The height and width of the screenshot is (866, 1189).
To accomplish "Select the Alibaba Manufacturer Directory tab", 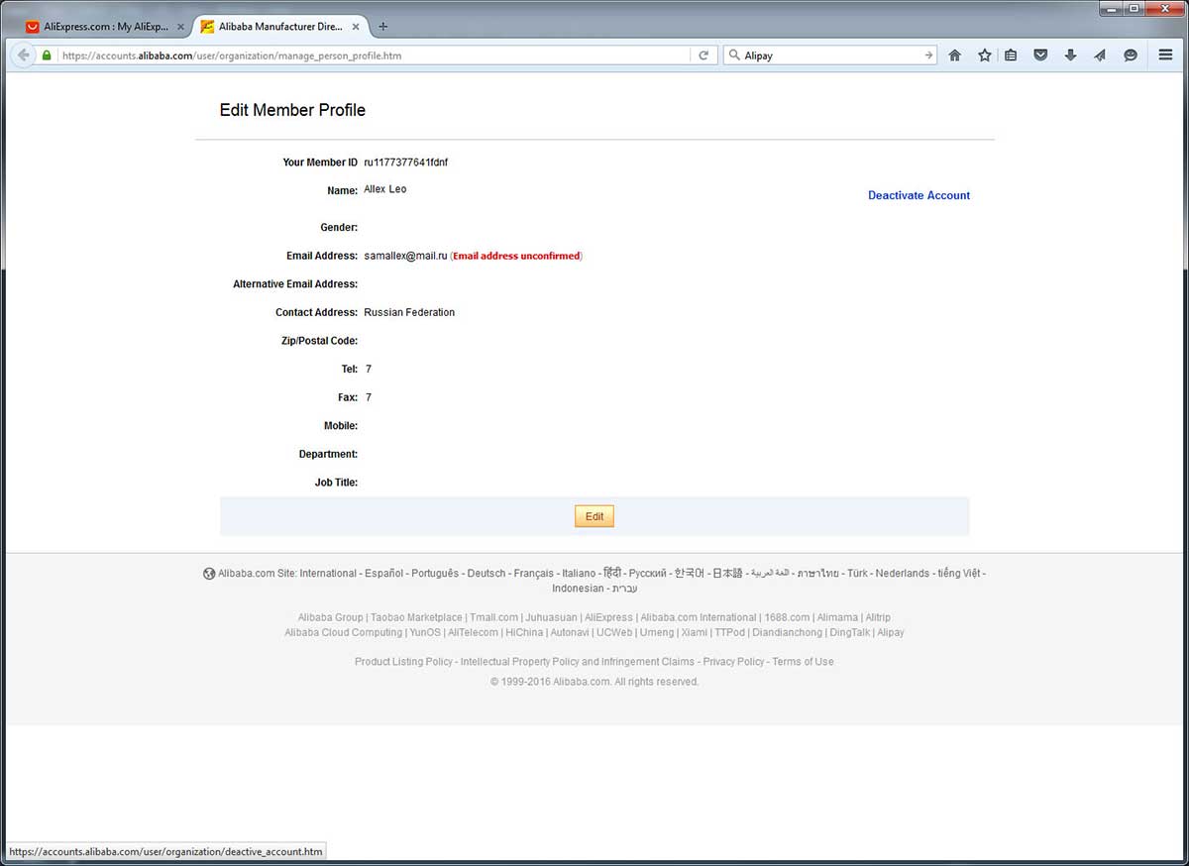I will tap(280, 27).
